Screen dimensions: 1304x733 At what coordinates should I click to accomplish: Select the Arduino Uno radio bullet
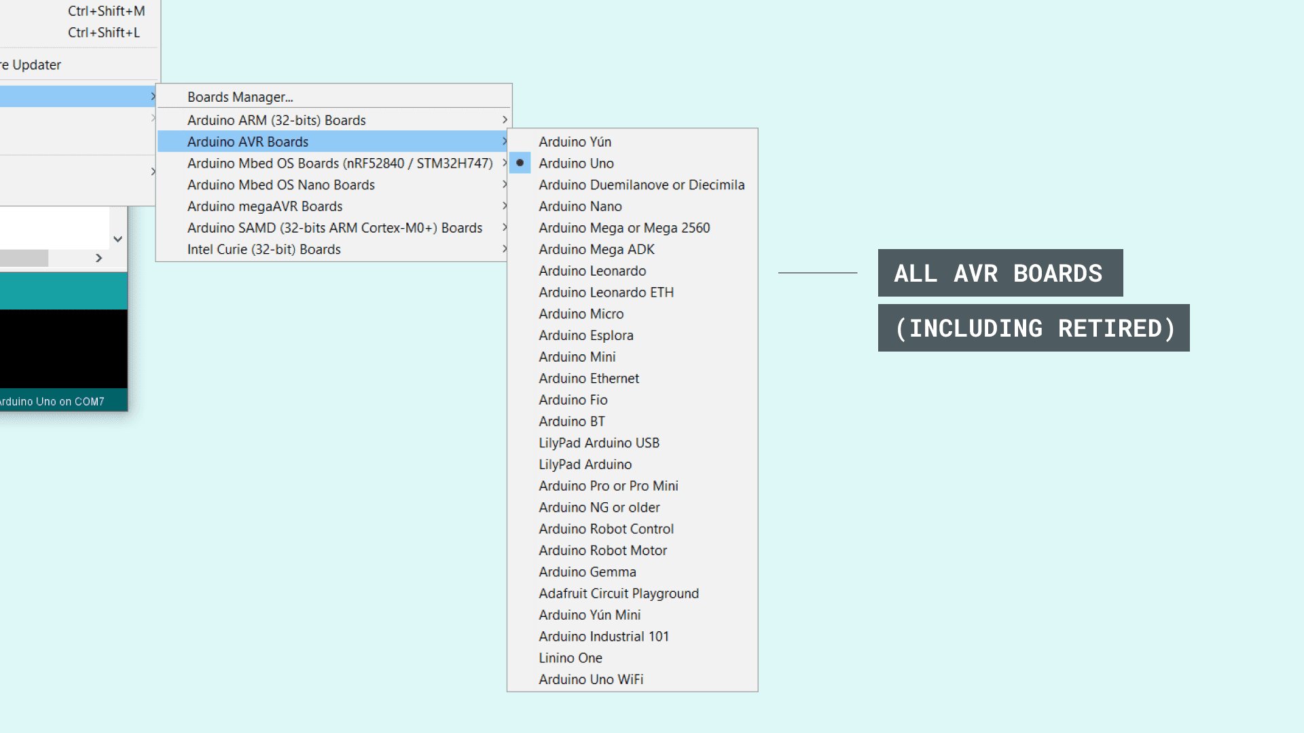click(x=520, y=163)
